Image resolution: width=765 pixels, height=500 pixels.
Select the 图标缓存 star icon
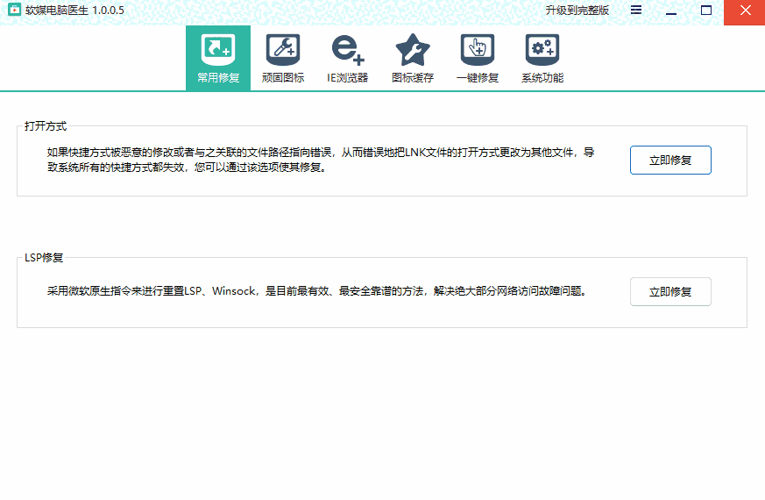412,49
